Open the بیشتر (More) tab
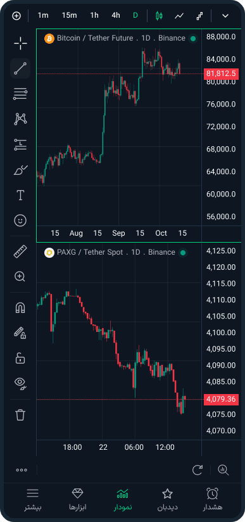 point(33,500)
